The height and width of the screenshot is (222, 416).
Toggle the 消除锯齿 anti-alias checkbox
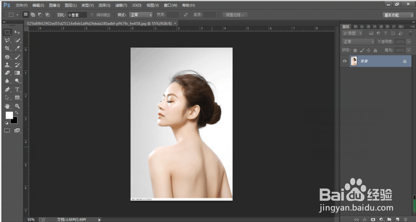92,15
